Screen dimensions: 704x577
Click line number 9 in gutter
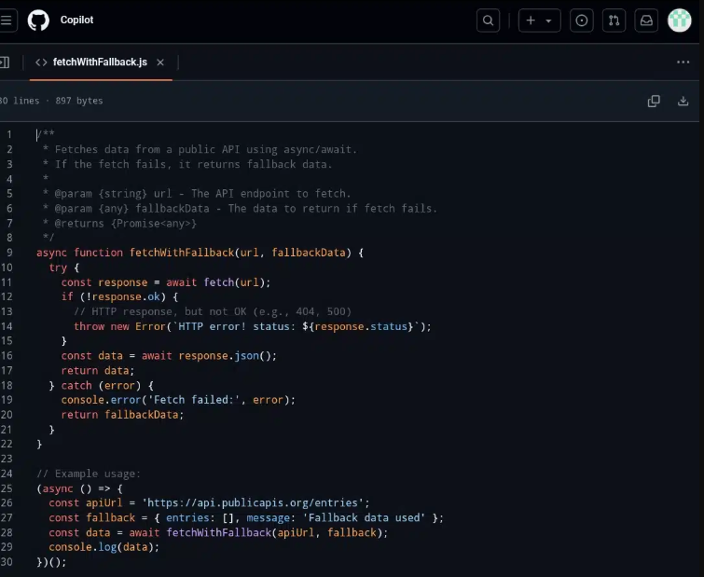click(x=9, y=253)
